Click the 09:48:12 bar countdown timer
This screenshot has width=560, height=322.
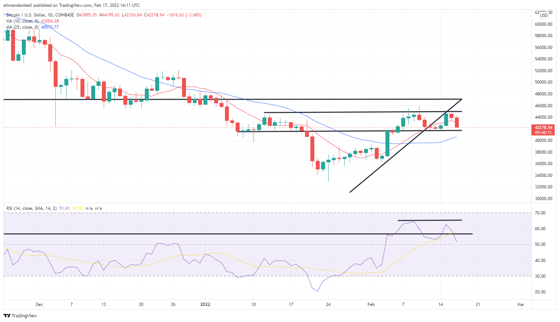(x=543, y=133)
